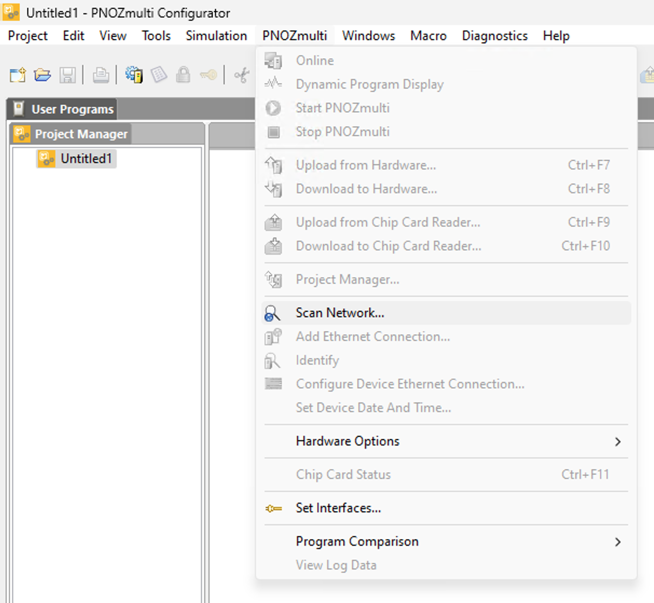Click the greyed notepad sheet toolbar icon
This screenshot has height=603, width=654.
click(159, 74)
